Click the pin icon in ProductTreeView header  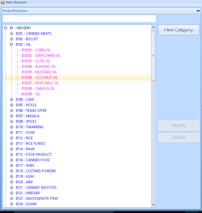198,11
